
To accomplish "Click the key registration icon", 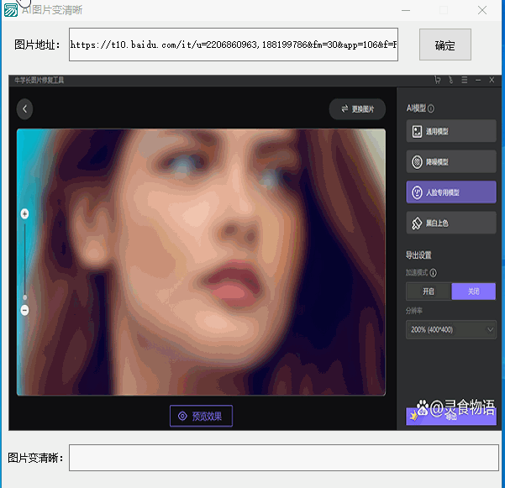I will (450, 80).
